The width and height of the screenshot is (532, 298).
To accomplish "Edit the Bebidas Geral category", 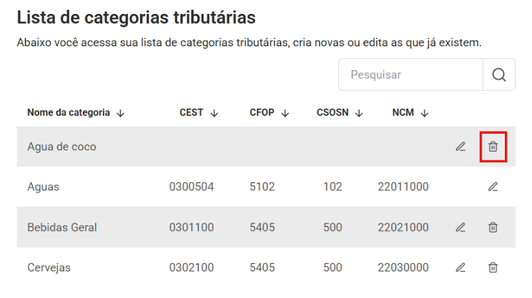I will coord(460,227).
